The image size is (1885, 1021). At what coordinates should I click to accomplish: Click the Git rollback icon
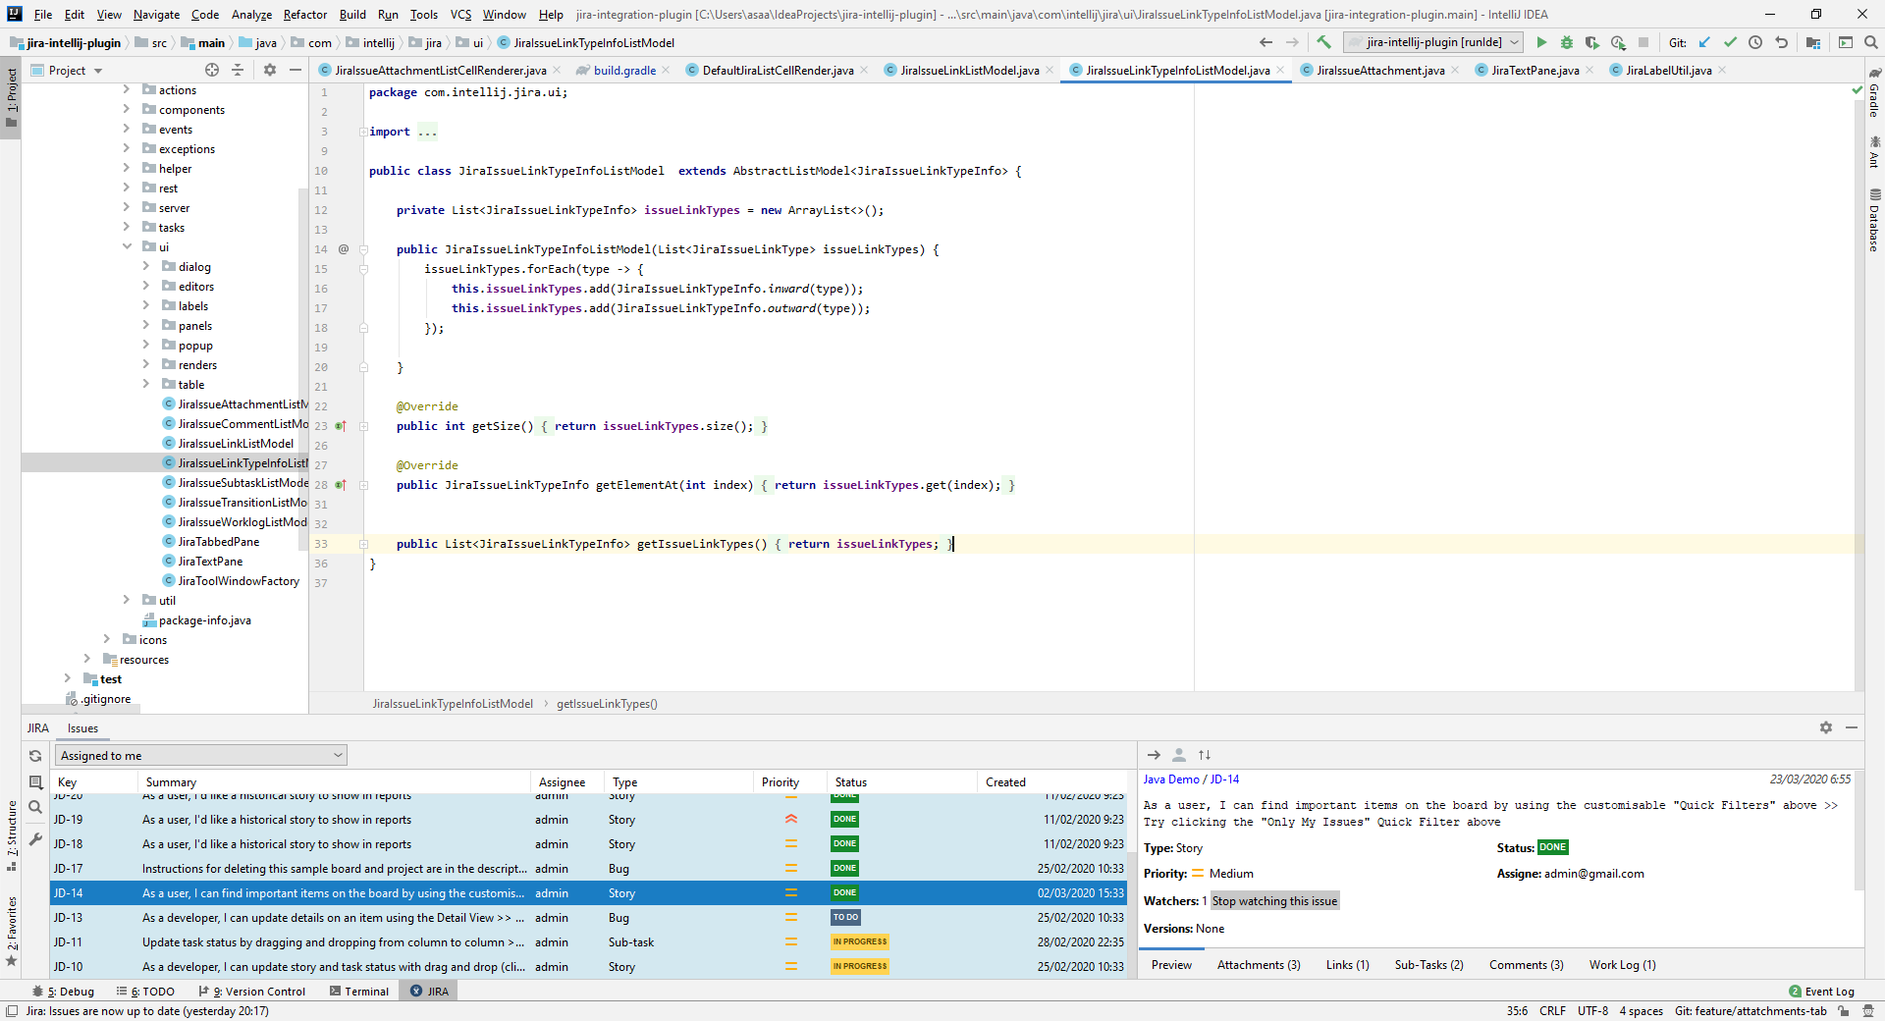point(1781,42)
